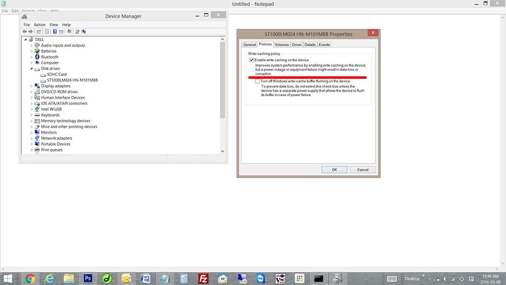This screenshot has height=285, width=506.
Task: Open Microsoft Word from the taskbar
Action: 146,278
